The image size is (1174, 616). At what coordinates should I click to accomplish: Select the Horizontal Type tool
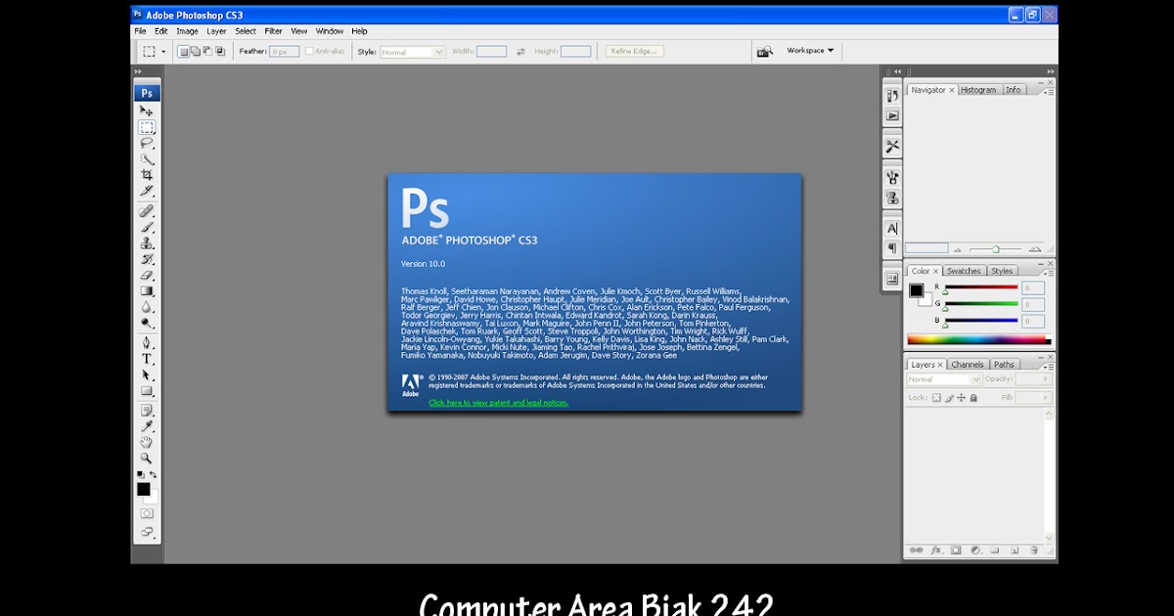coord(147,359)
